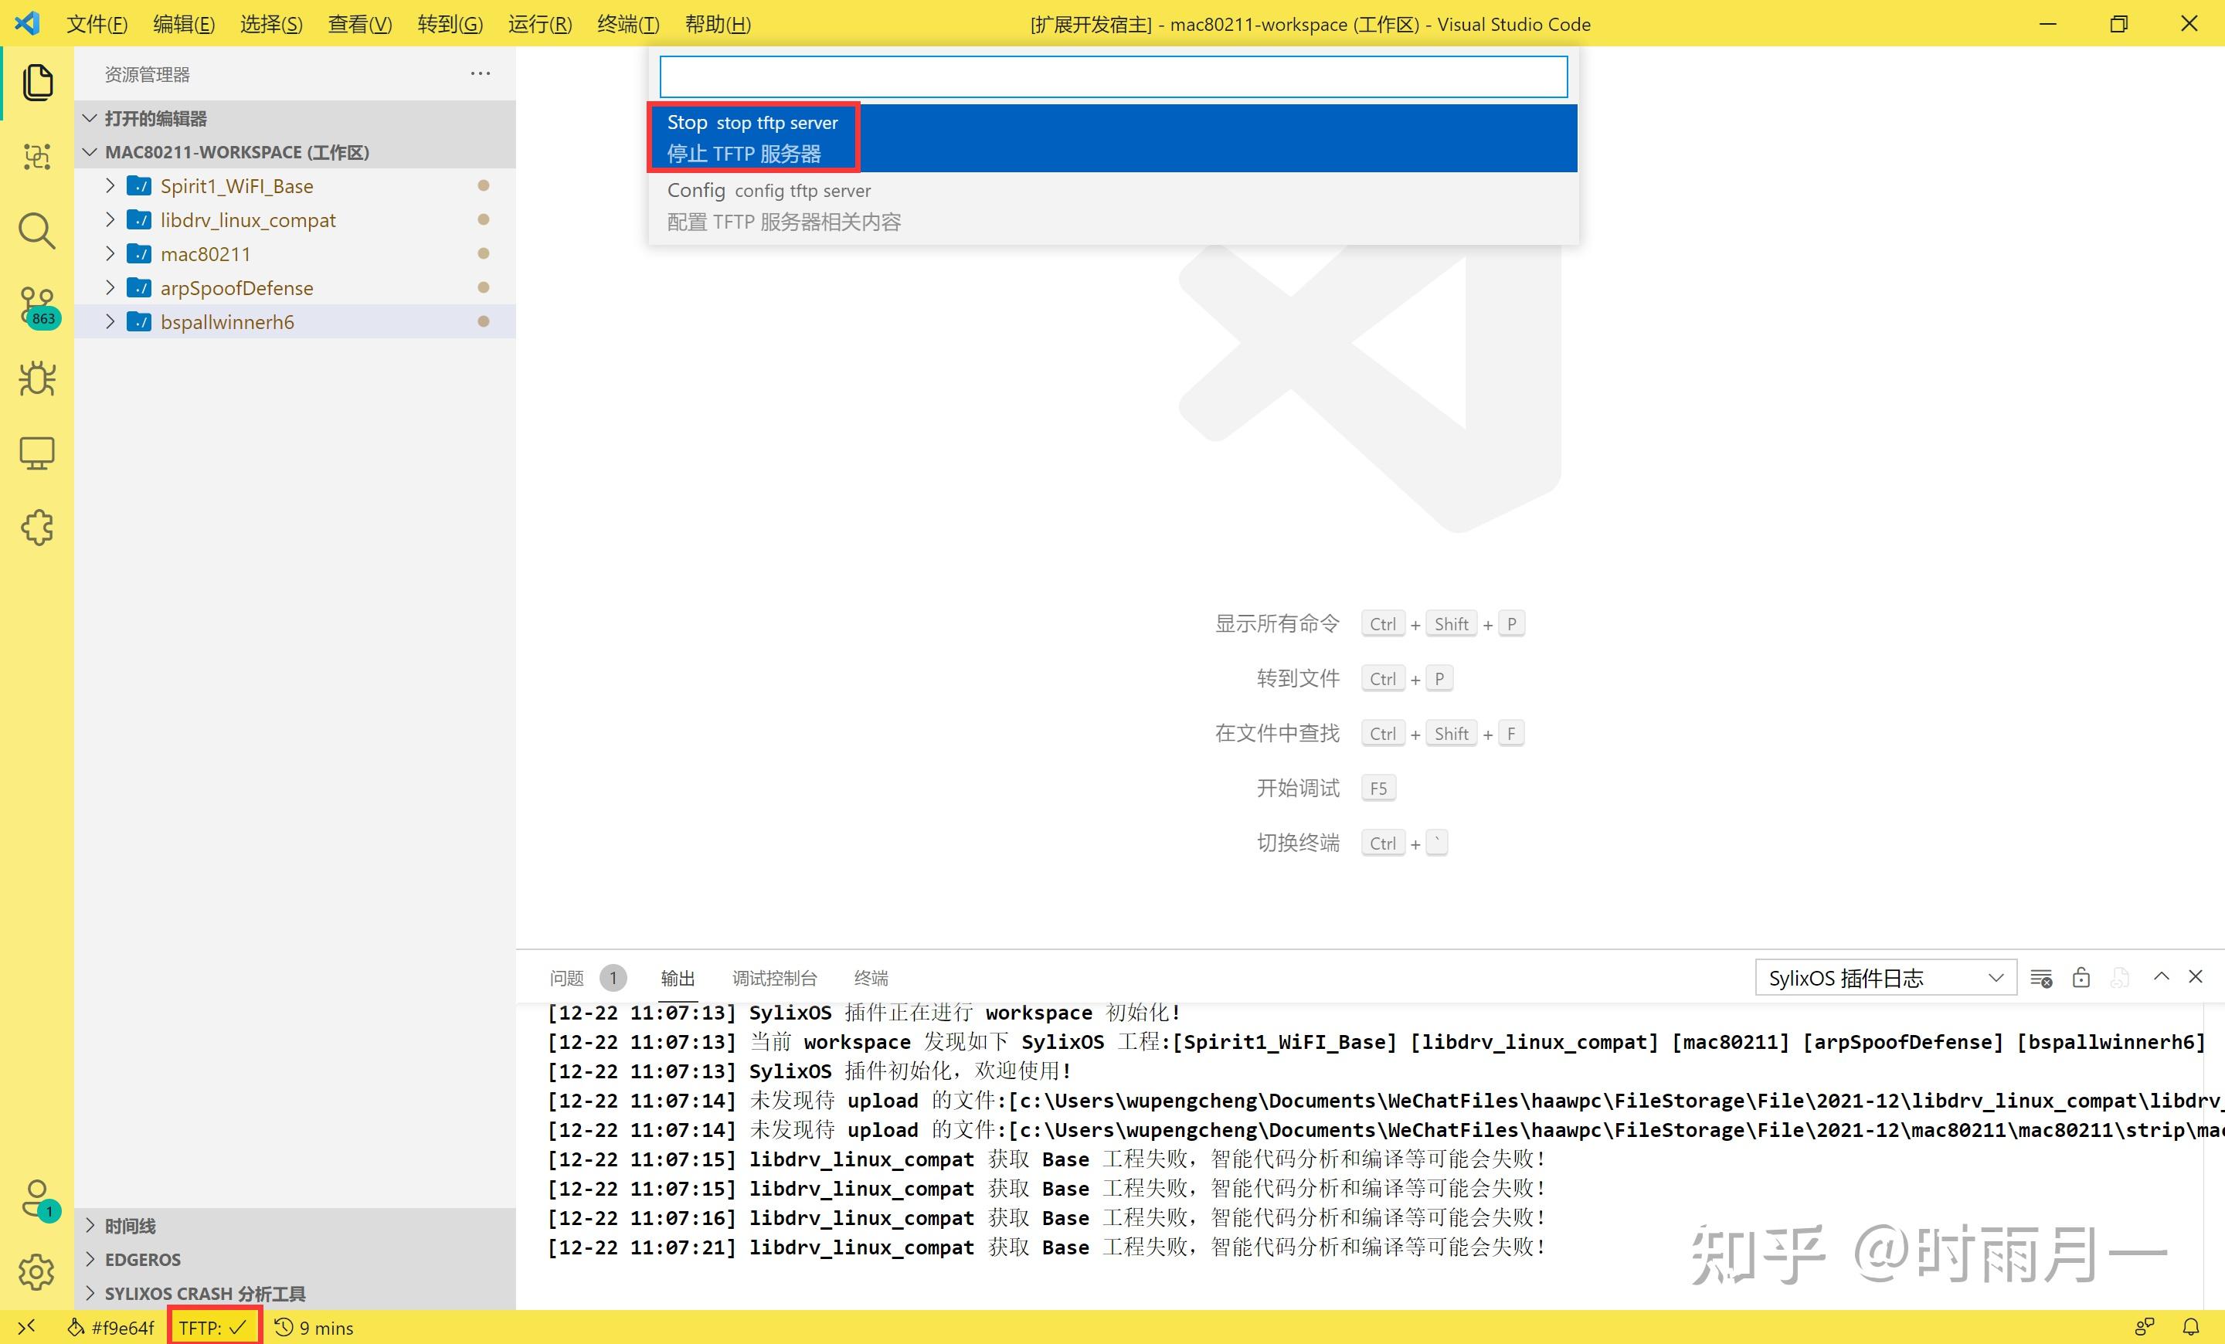Switch to the 调试控制台 panel tab

[774, 978]
